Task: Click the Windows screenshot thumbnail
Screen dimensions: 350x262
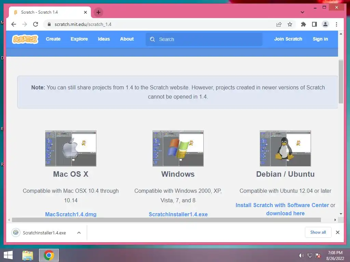Action: pos(178,148)
